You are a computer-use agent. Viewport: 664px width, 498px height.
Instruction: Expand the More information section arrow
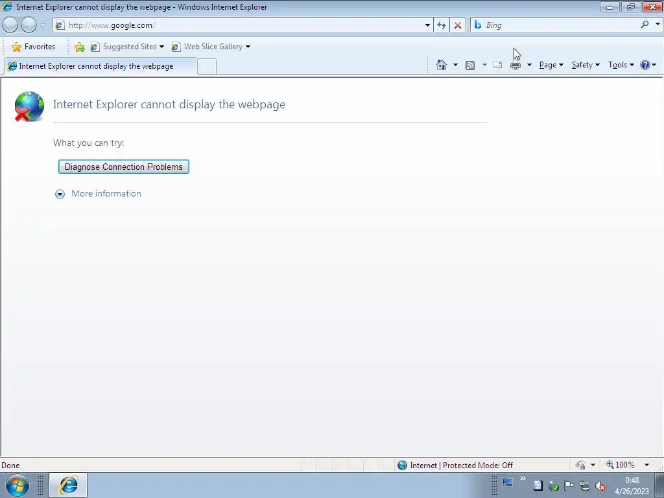click(60, 194)
